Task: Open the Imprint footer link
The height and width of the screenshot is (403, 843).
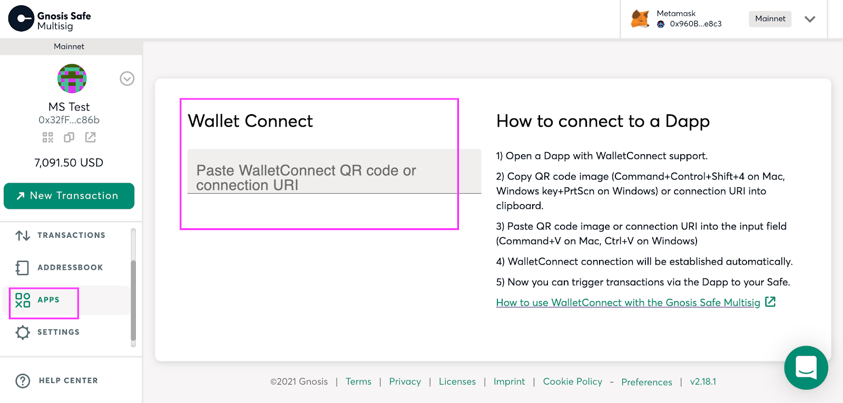Action: point(509,381)
